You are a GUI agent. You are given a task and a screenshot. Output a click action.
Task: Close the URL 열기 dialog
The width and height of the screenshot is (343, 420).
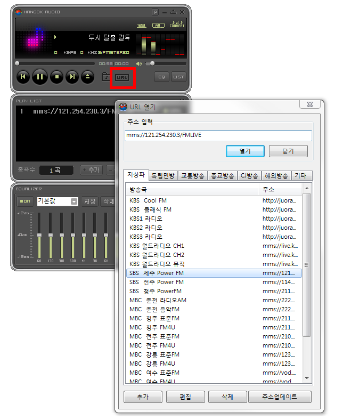click(310, 104)
